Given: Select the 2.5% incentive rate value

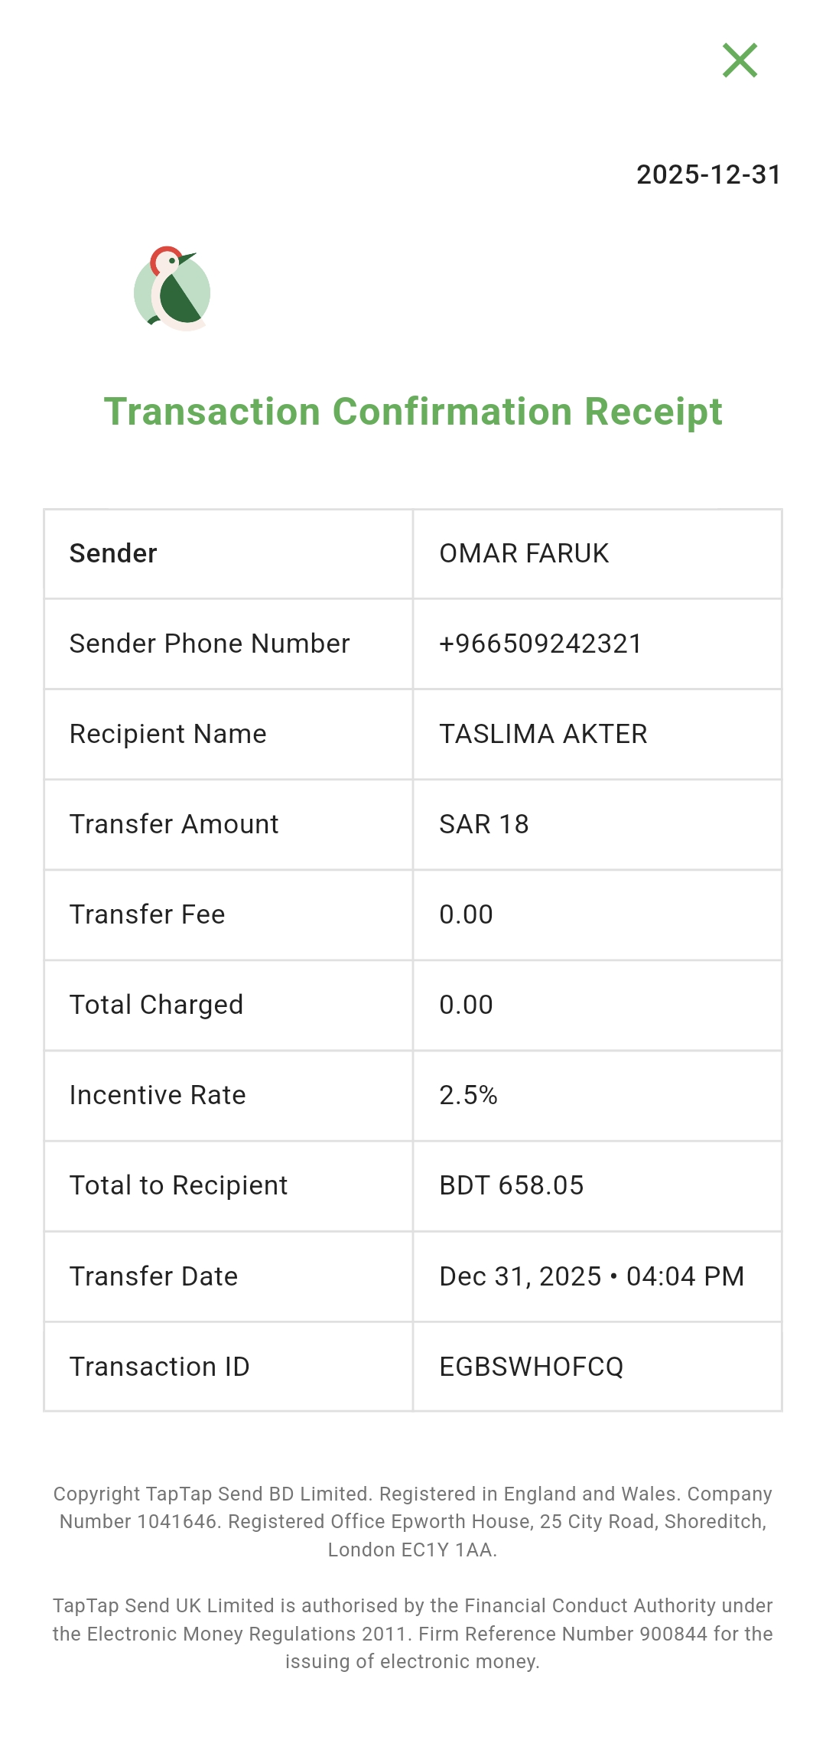Looking at the screenshot, I should point(468,1095).
